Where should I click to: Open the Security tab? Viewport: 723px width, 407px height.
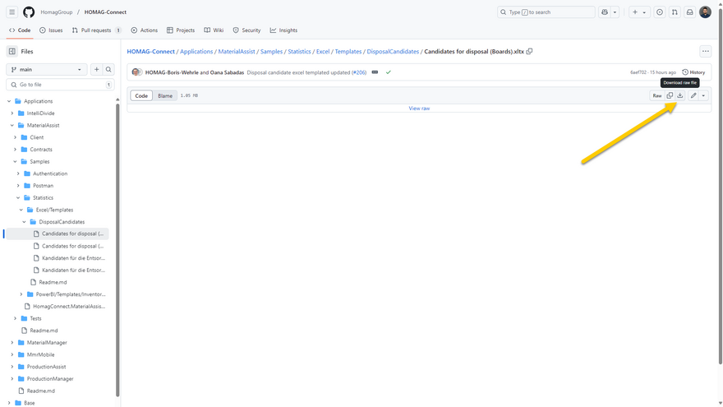246,30
